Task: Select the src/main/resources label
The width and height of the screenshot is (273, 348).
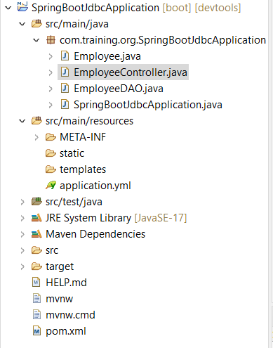Action: pos(89,121)
